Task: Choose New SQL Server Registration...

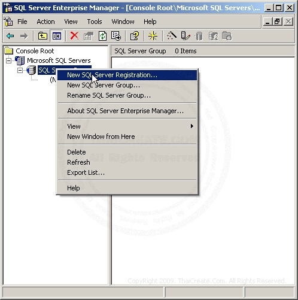Action: 127,75
